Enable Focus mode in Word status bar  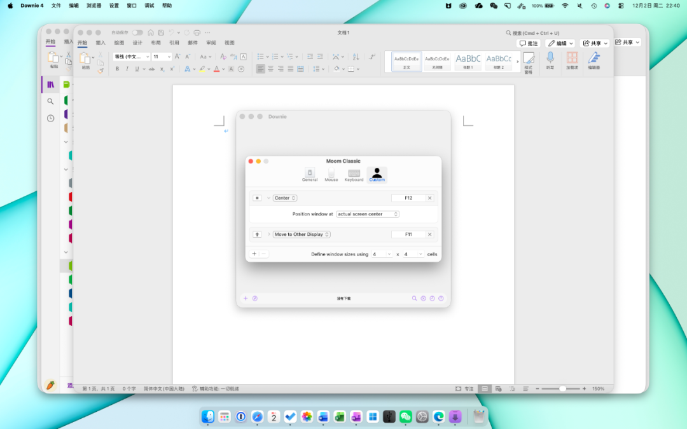[464, 388]
